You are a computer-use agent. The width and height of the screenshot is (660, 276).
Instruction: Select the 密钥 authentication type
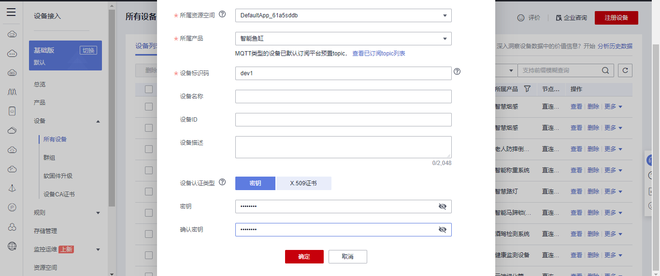[x=255, y=183]
